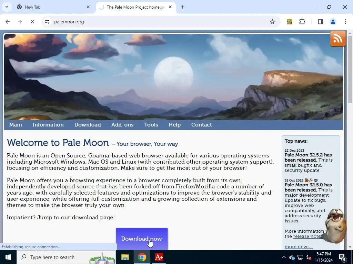View site information icon in address bar

point(47,22)
